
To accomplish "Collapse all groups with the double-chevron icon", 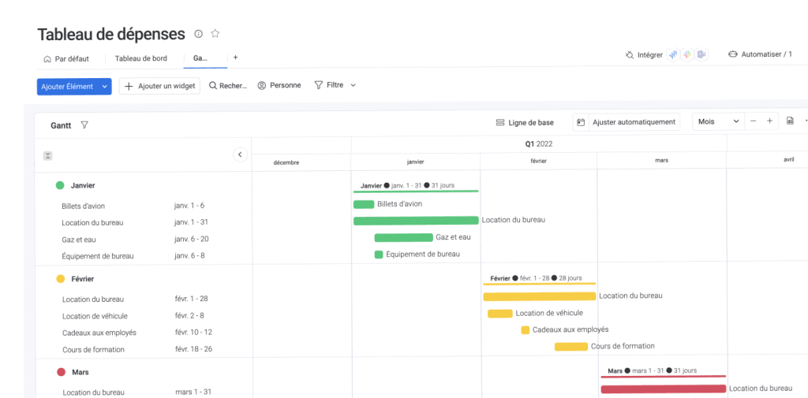I will [x=47, y=155].
